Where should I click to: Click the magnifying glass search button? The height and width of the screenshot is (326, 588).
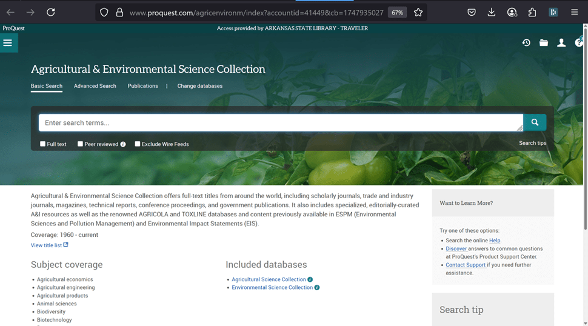(535, 122)
